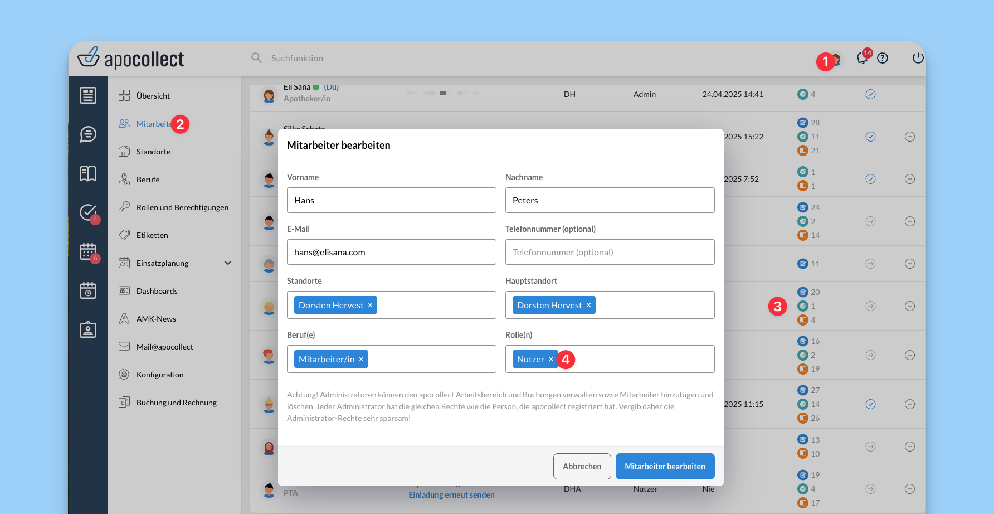This screenshot has width=994, height=514.
Task: Click the search magnifier icon
Action: (x=256, y=58)
